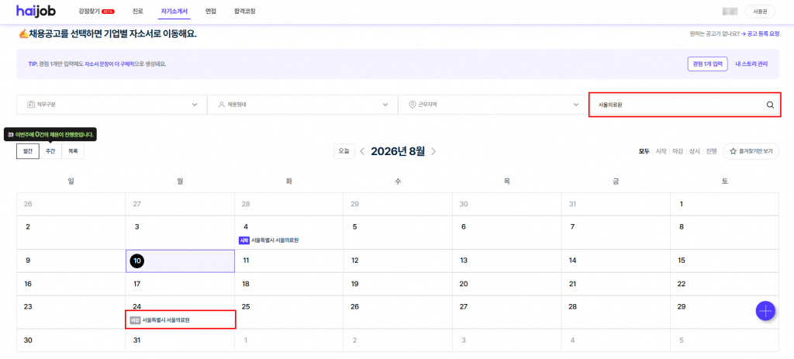This screenshot has width=794, height=359.
Task: Open the 직무구분 dropdown
Action: tap(112, 105)
